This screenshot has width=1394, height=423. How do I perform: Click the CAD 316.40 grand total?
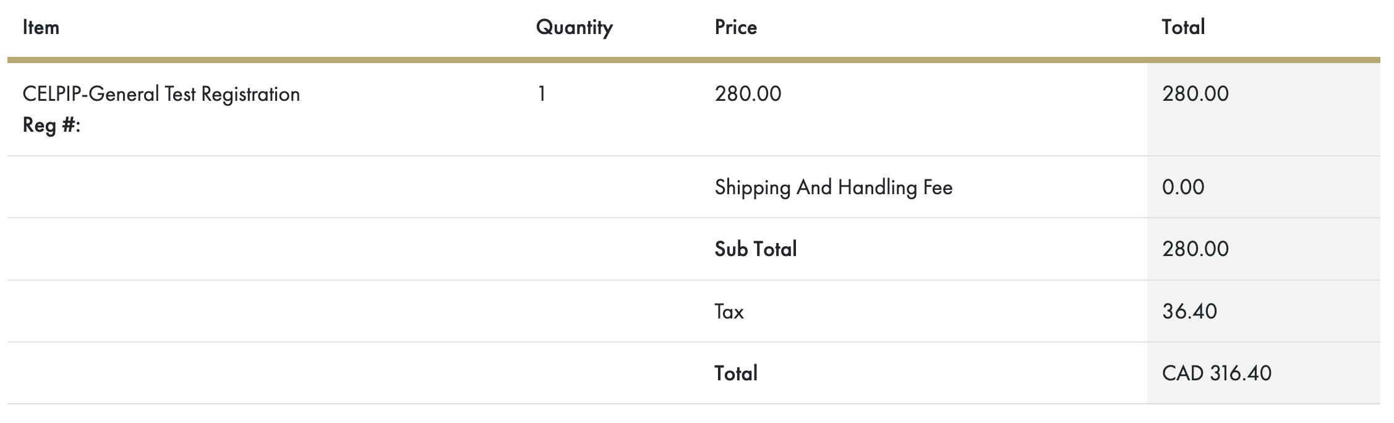pyautogui.click(x=1217, y=374)
